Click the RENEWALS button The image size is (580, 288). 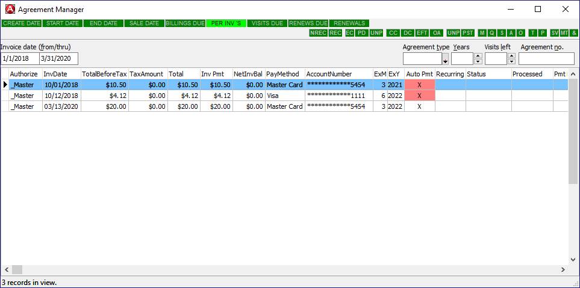tap(350, 23)
